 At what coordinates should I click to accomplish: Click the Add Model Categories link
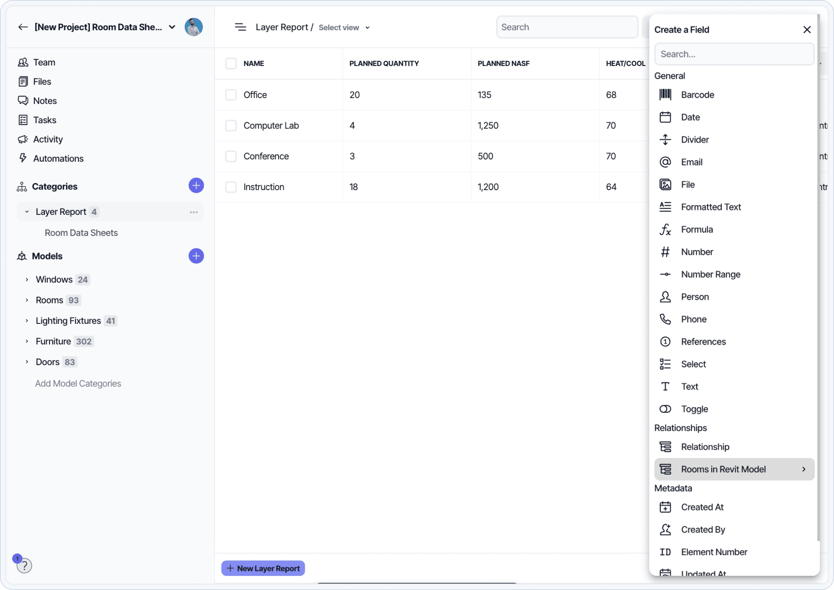pos(78,383)
